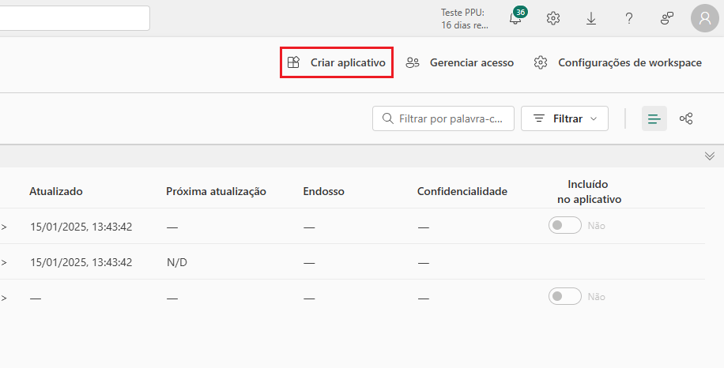Open the feedback icon in top bar
The image size is (724, 368).
click(x=667, y=18)
